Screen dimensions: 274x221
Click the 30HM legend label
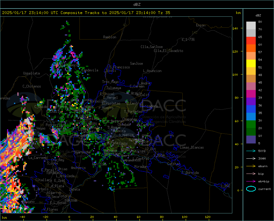(x=262, y=159)
